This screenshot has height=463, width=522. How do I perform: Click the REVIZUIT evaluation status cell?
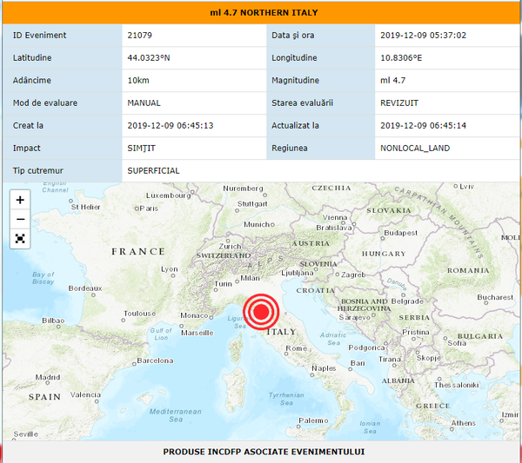(402, 103)
